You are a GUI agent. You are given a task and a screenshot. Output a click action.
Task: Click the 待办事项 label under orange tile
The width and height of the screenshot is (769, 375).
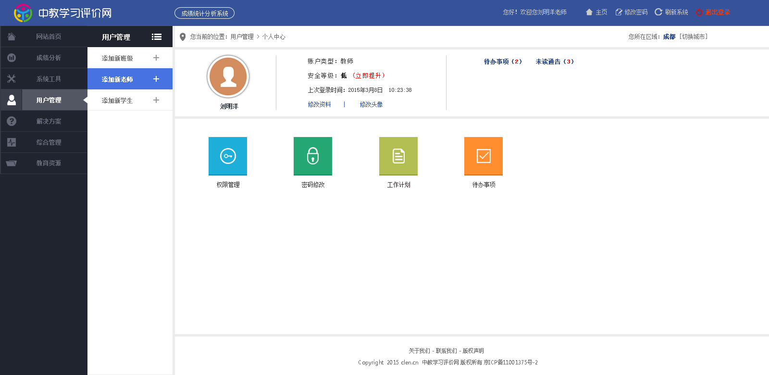pyautogui.click(x=484, y=185)
